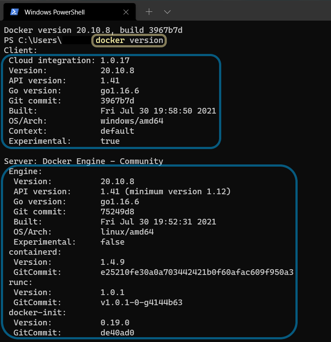Screen dimensions: 331x342
Task: Click the docker-init GitCommit de40ad0
Action: click(x=118, y=333)
